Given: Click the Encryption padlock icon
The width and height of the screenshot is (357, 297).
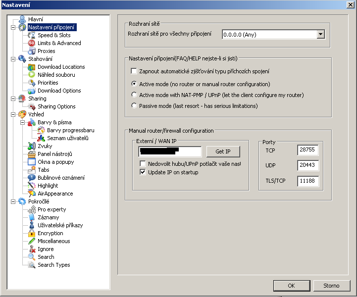Looking at the screenshot, I should 32,233.
